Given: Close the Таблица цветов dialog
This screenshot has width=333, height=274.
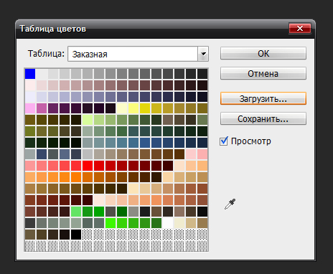Looking at the screenshot, I should click(300, 29).
